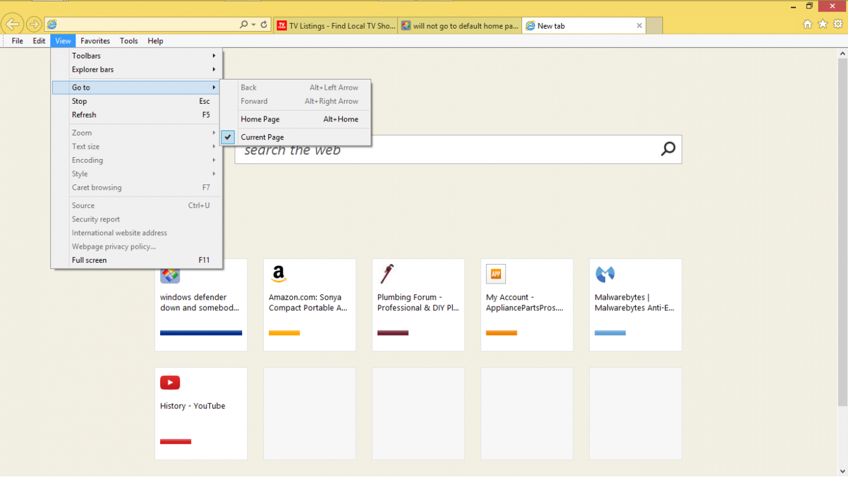The width and height of the screenshot is (848, 477).
Task: Click the scrollbar up arrow
Action: [x=843, y=53]
